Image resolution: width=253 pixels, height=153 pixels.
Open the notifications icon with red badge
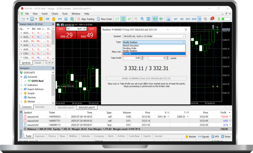pos(212,19)
